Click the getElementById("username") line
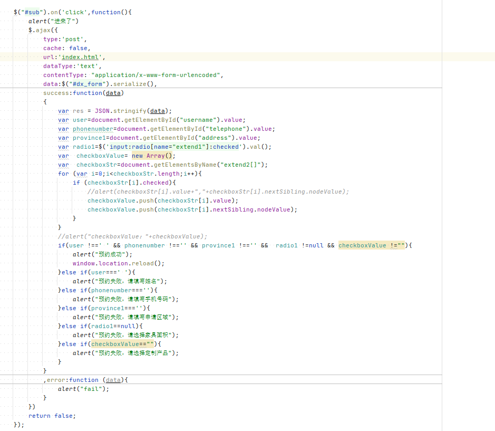This screenshot has height=431, width=495. (151, 120)
